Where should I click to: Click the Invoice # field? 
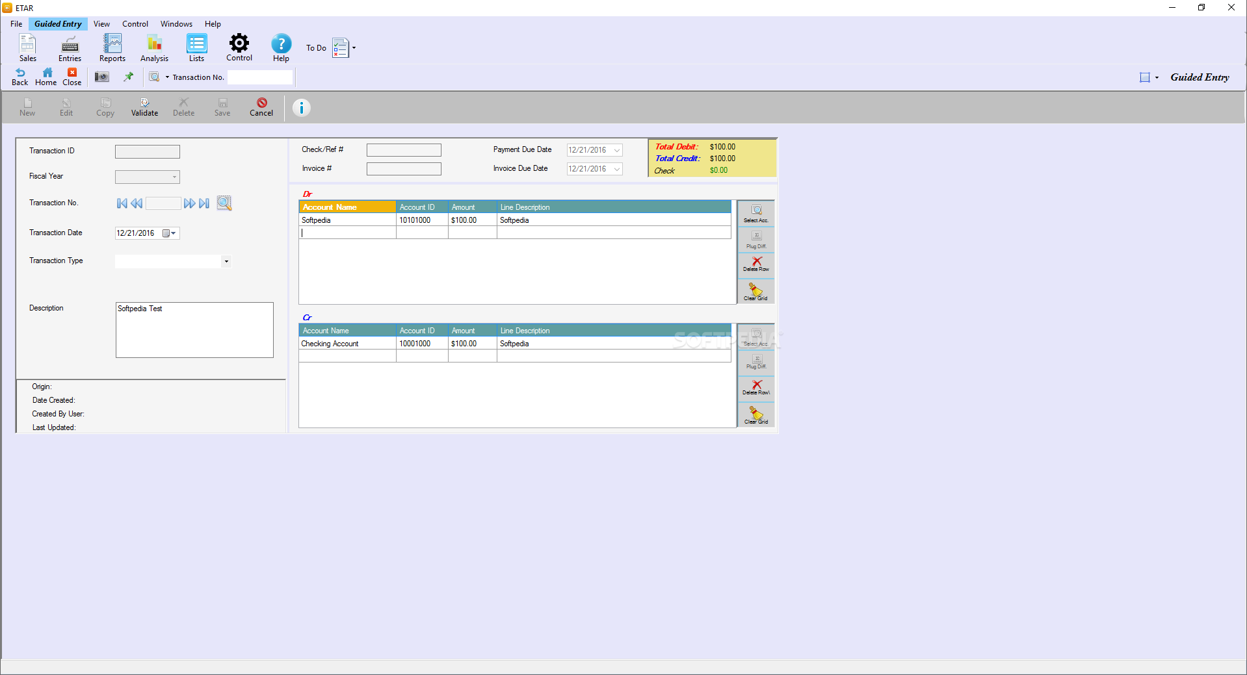[x=404, y=169]
